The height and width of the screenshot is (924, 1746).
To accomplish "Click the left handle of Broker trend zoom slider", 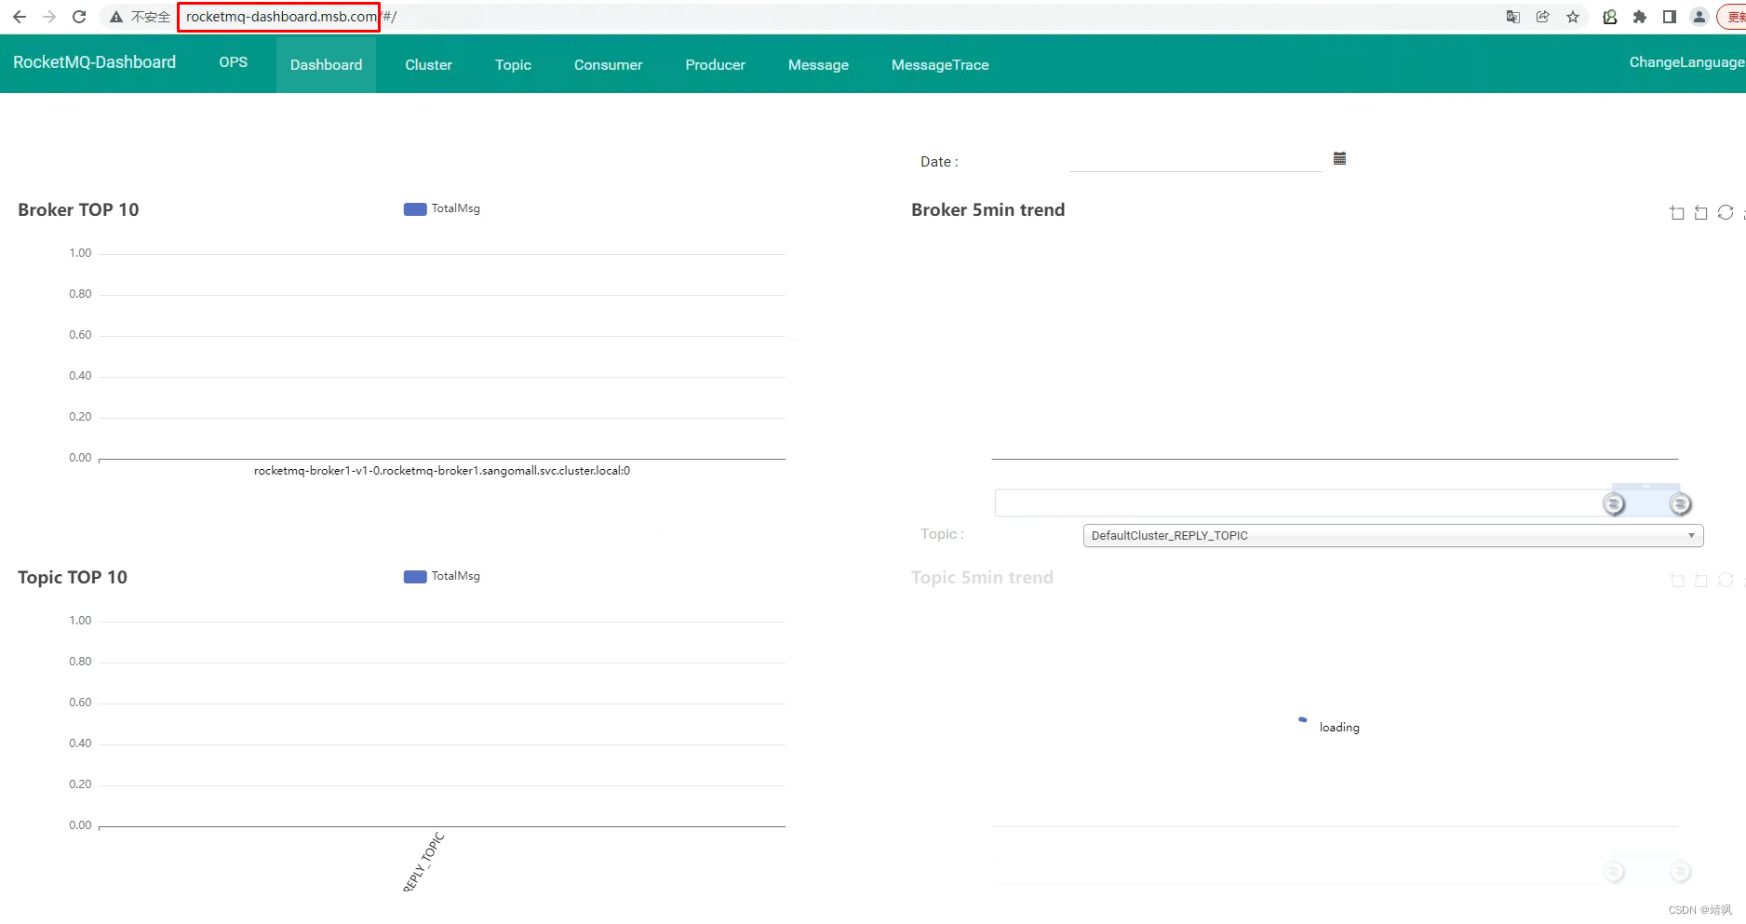I will [1614, 503].
